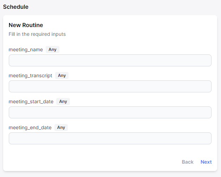
Task: Click the Any tag after meeting_end_date
Action: coord(61,127)
